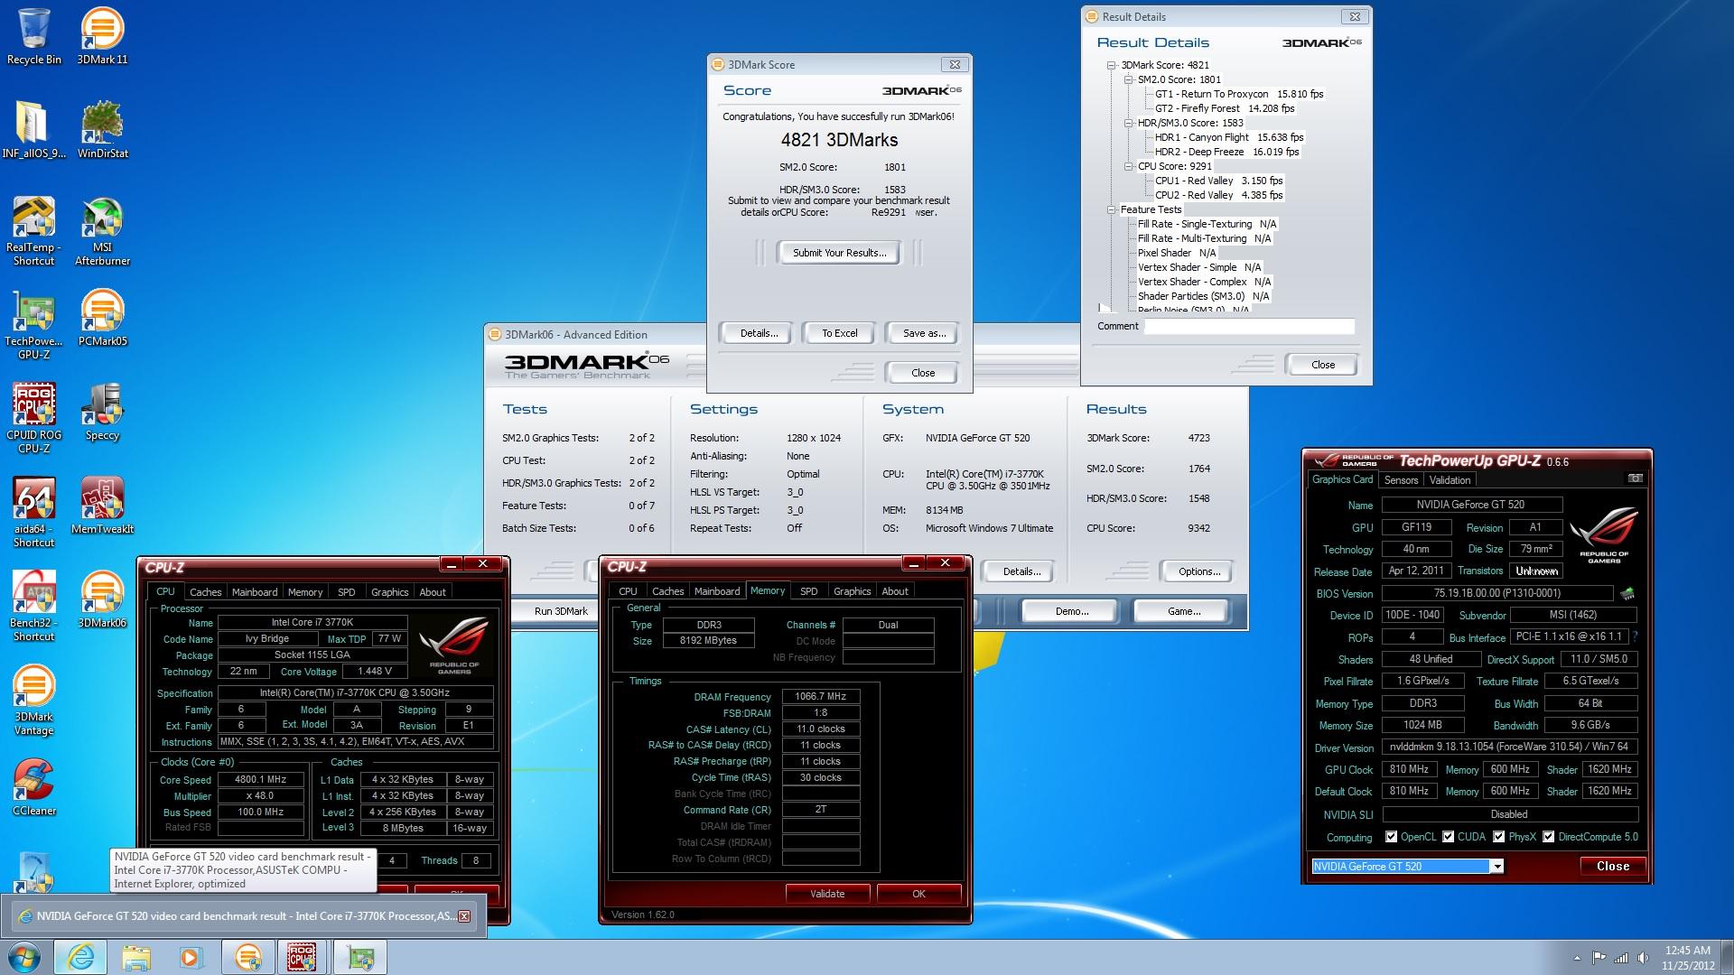1734x975 pixels.
Task: Collapse the CPU Score tree node
Action: click(1129, 166)
